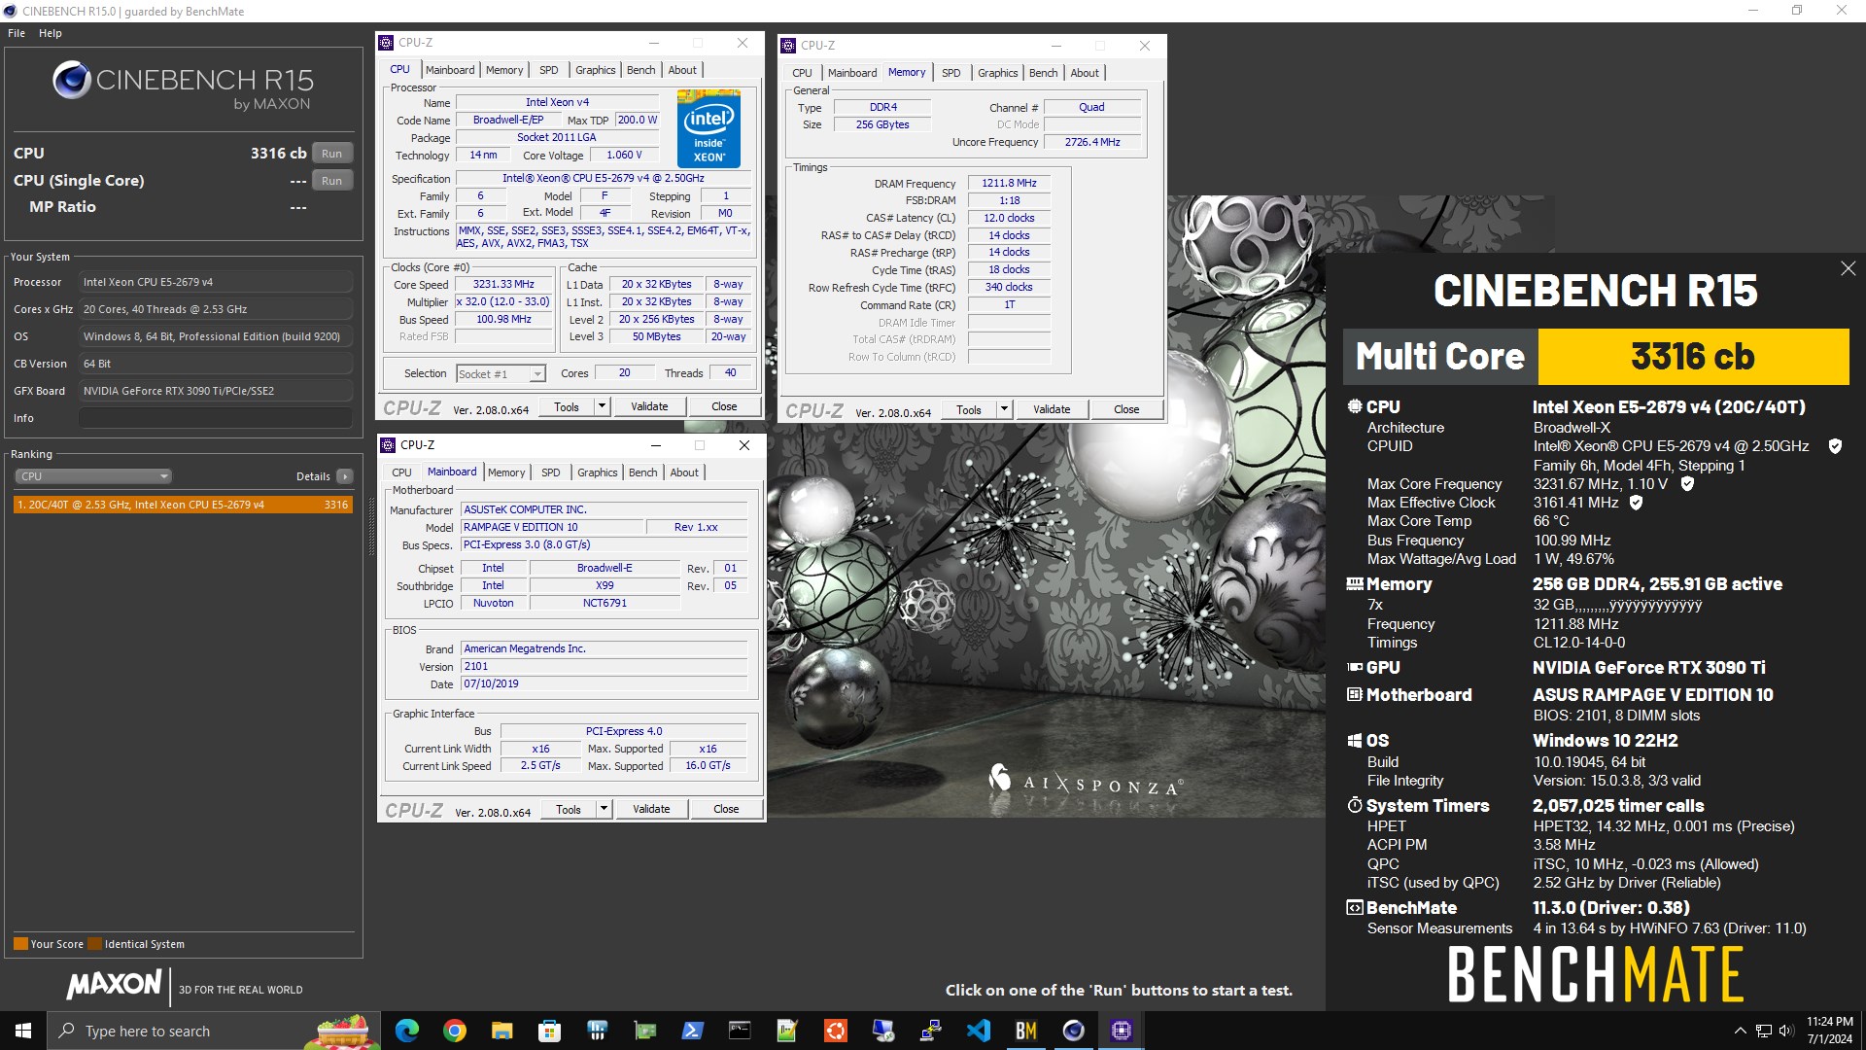Open the Ranking CPU dropdown
Screen dimensions: 1866x1050
[x=93, y=476]
